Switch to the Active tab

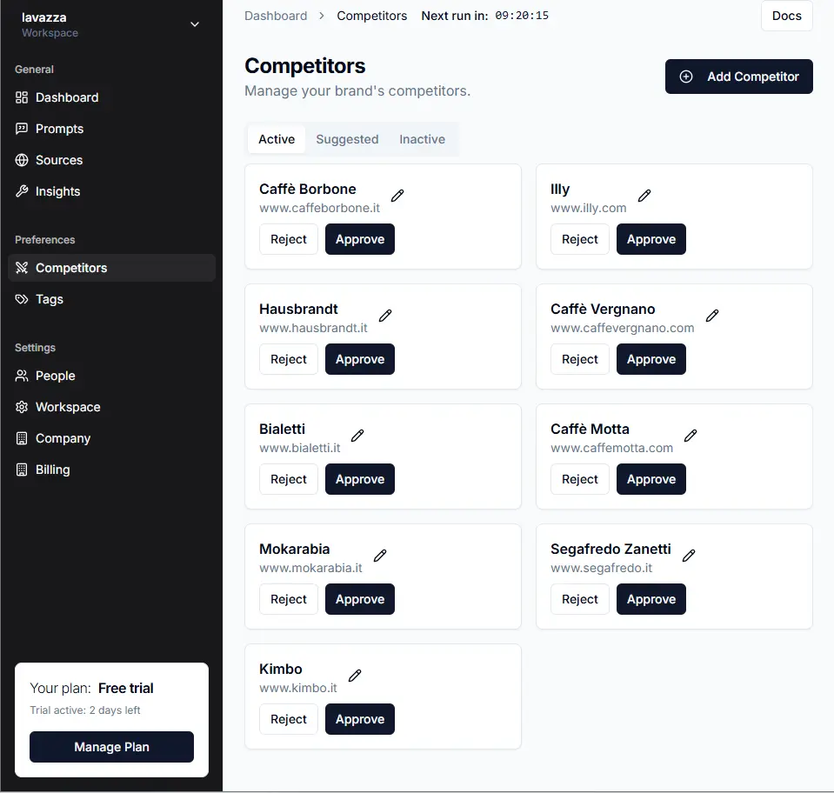(277, 139)
